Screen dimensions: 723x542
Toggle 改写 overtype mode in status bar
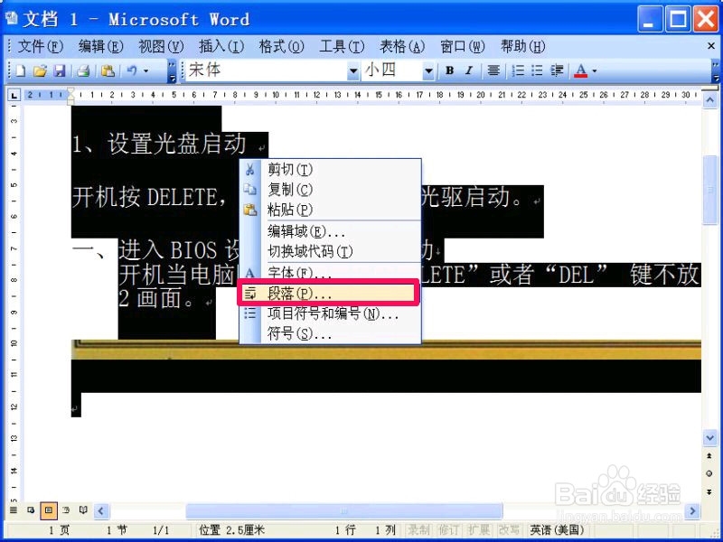pyautogui.click(x=509, y=530)
